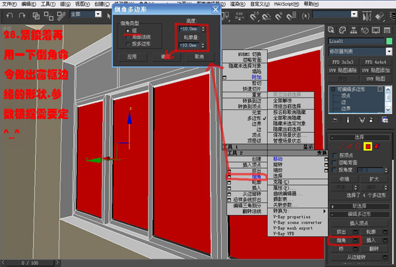This screenshot has height=267, width=396.
Task: Click the Line01 object color swatch
Action: (x=389, y=41)
